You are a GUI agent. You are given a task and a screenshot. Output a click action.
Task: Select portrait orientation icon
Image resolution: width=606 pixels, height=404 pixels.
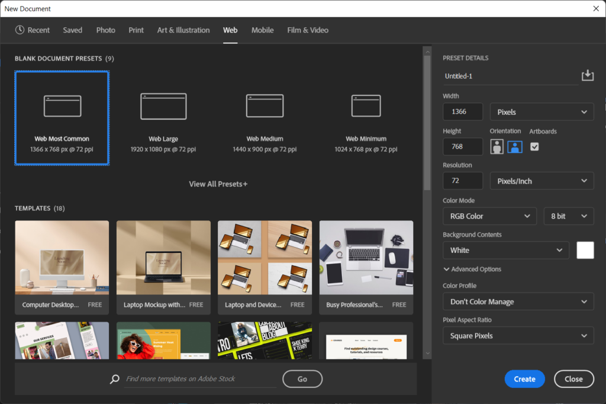coord(497,147)
